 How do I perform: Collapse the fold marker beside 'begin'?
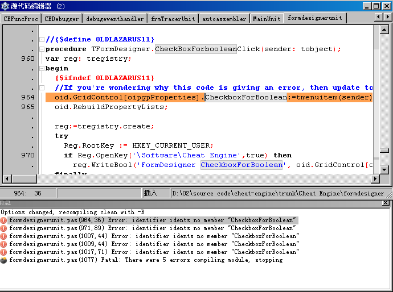(42, 68)
